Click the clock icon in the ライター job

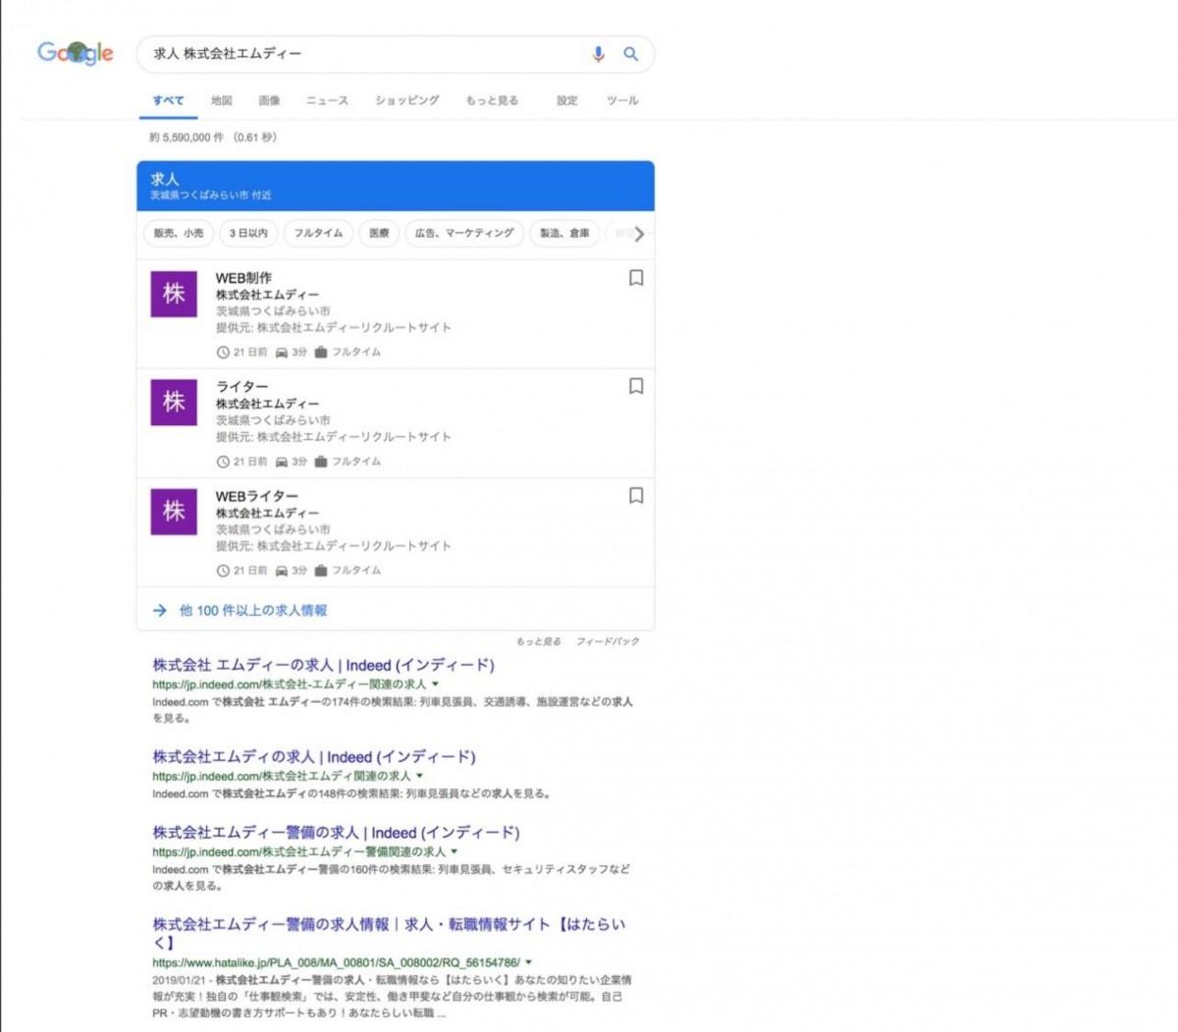(223, 462)
